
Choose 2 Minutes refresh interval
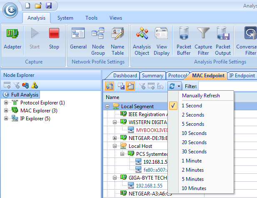[201, 170]
